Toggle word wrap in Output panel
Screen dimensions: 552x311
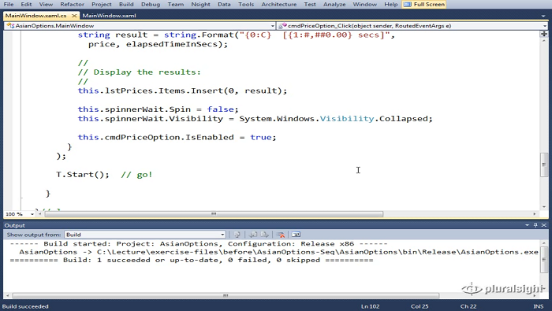[x=296, y=235]
